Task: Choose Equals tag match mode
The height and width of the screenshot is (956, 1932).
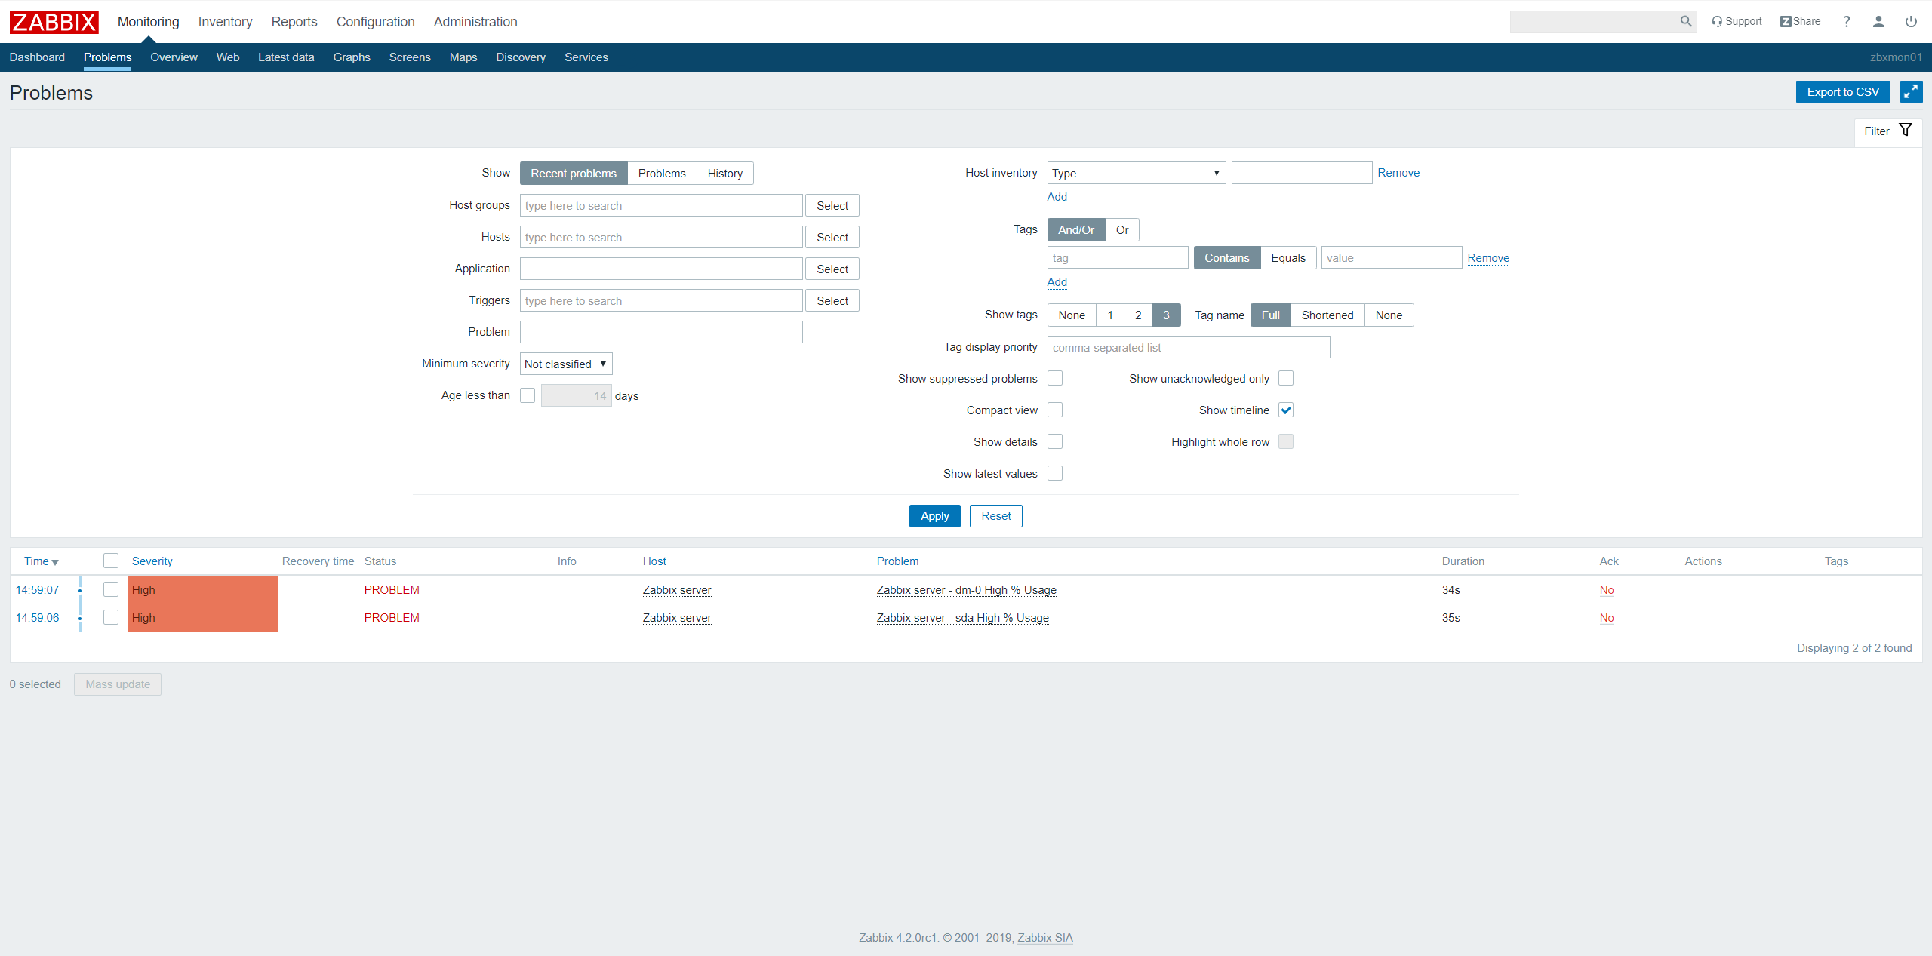Action: [1288, 258]
